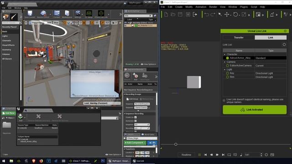Toggle link circle for EditorActiveCamera
Image resolution: width=292 pixels, height=164 pixels.
227,66
